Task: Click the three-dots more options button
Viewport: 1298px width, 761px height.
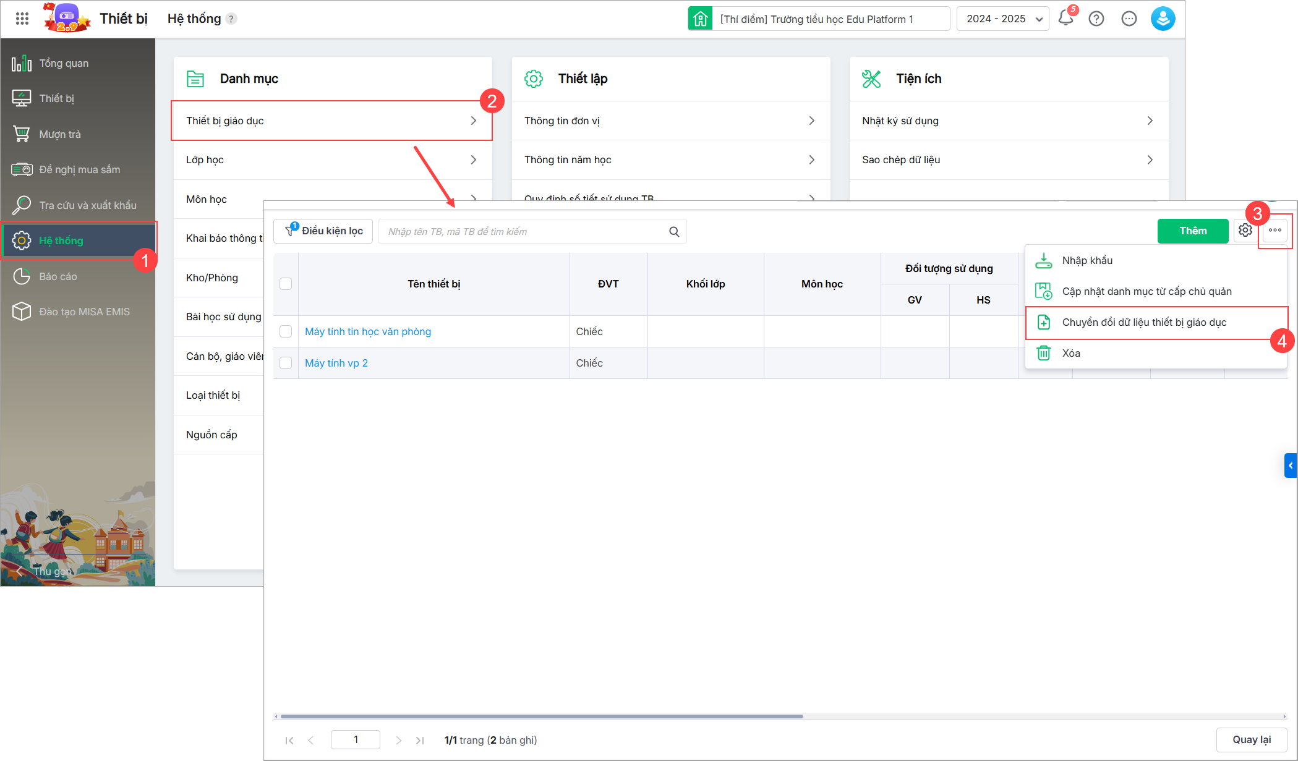Action: [x=1275, y=231]
